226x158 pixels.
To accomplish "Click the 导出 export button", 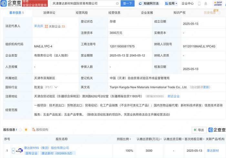I will (199, 130).
